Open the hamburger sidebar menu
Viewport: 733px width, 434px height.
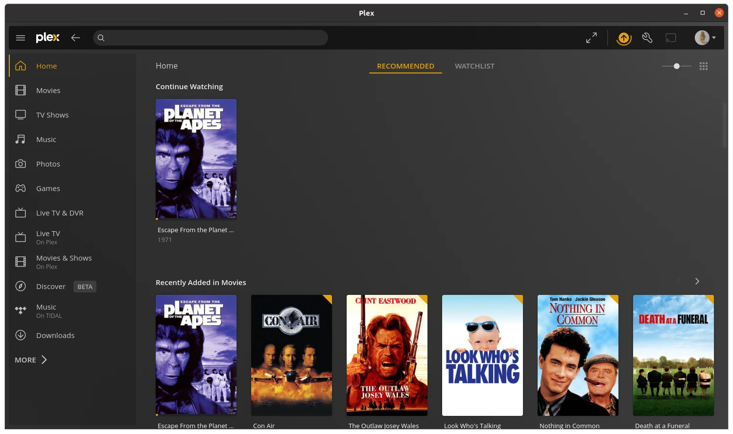pyautogui.click(x=21, y=38)
